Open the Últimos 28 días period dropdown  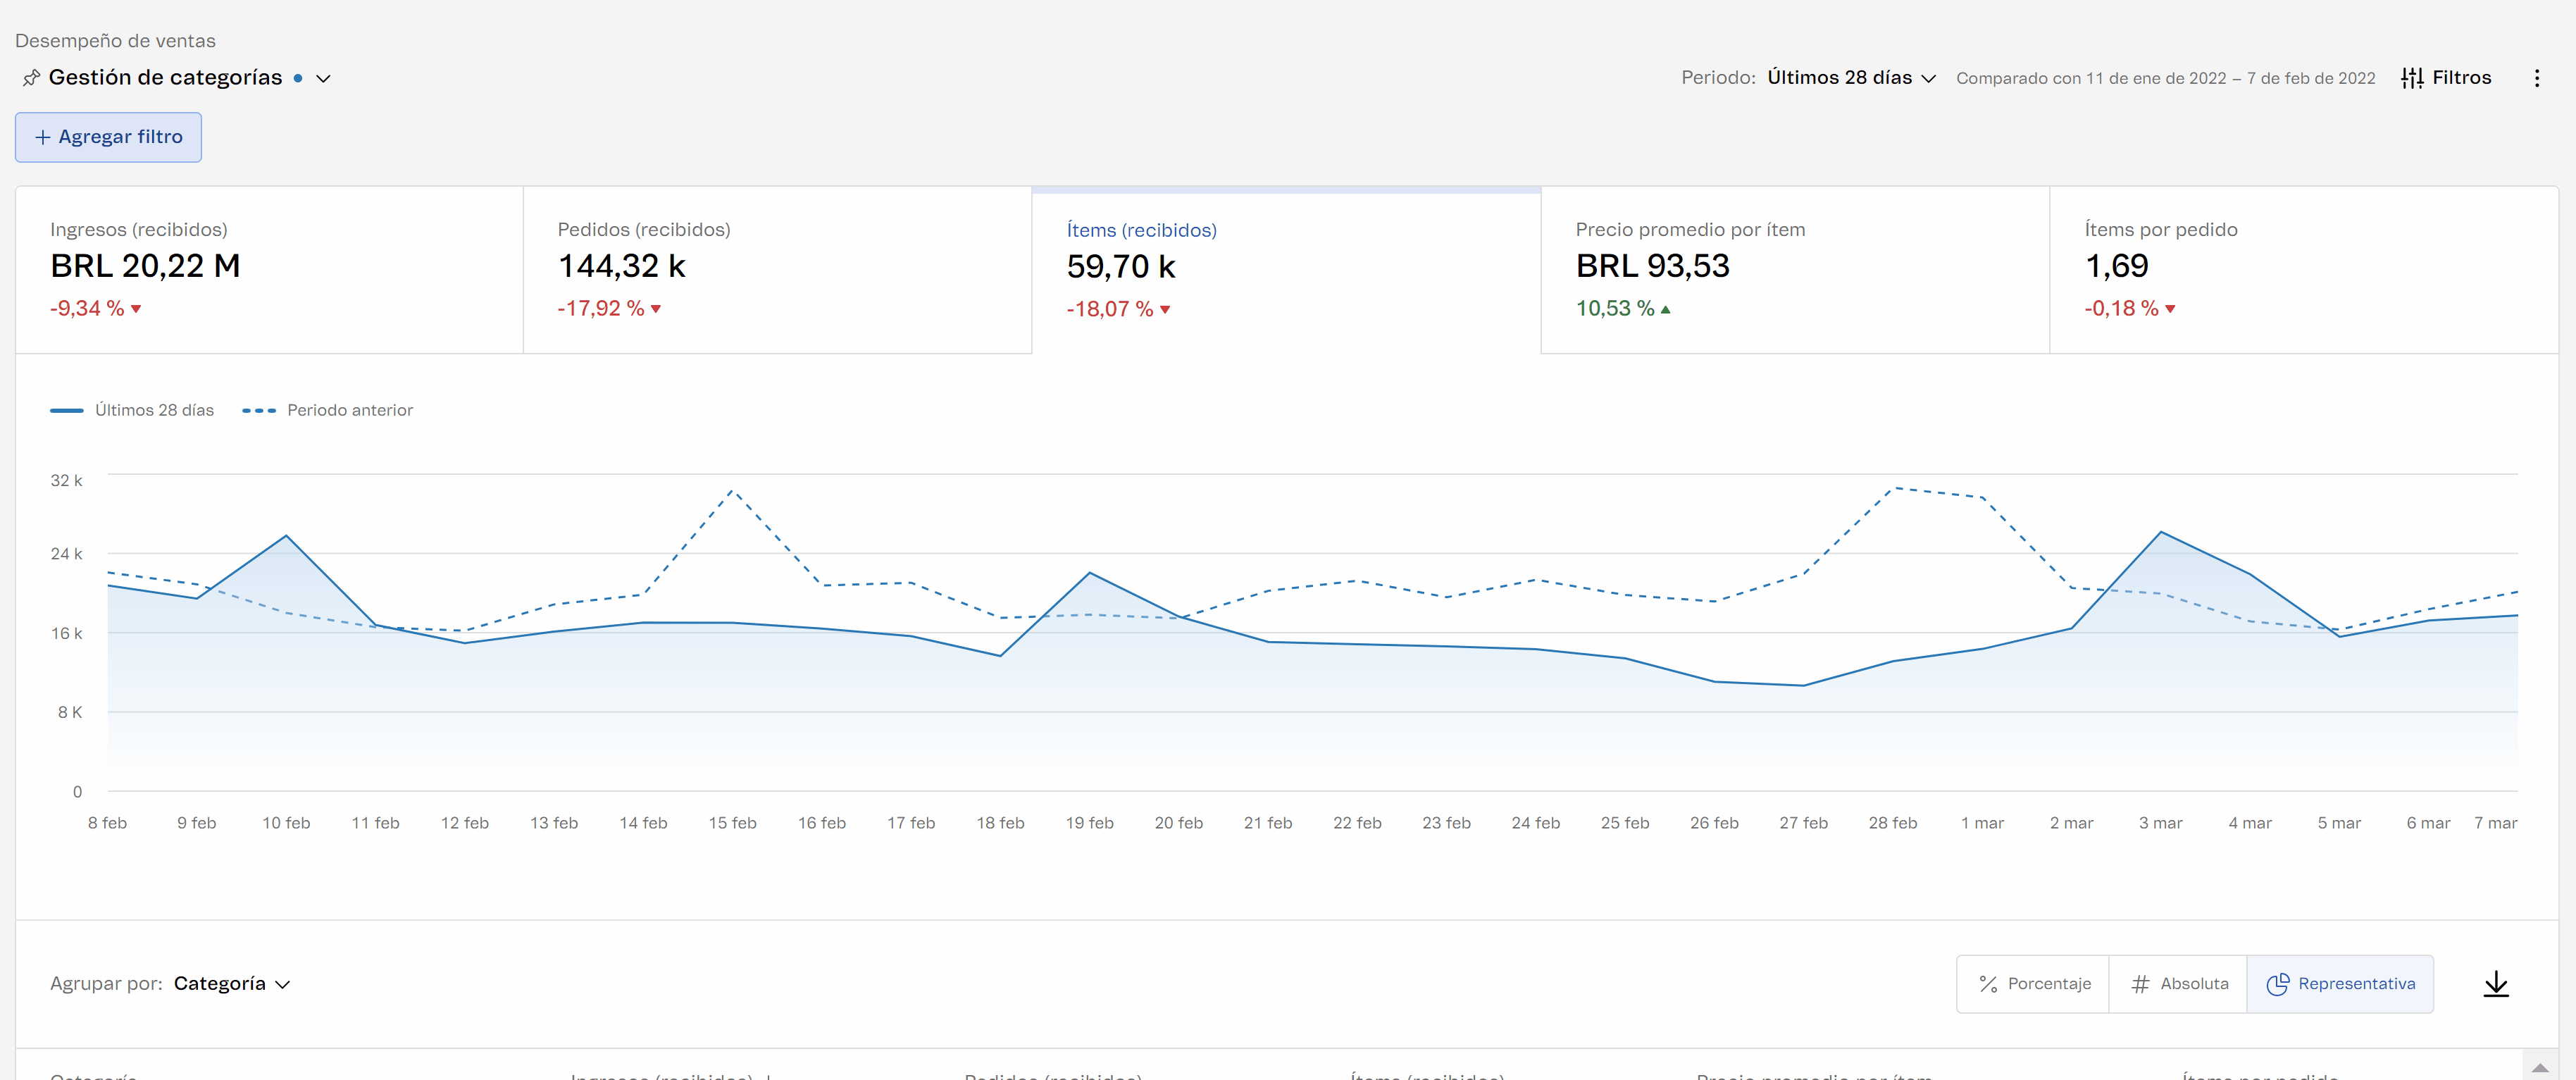pyautogui.click(x=1851, y=78)
